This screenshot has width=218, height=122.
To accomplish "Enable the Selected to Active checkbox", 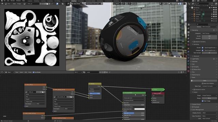I will (x=194, y=89).
